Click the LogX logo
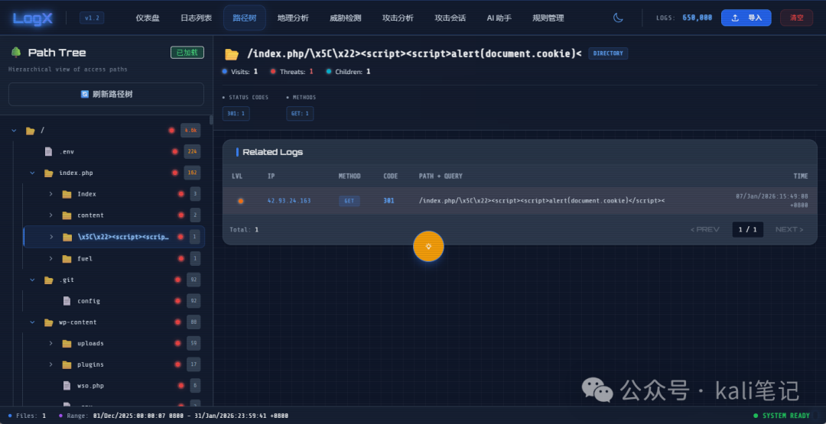826x424 pixels. pos(34,18)
